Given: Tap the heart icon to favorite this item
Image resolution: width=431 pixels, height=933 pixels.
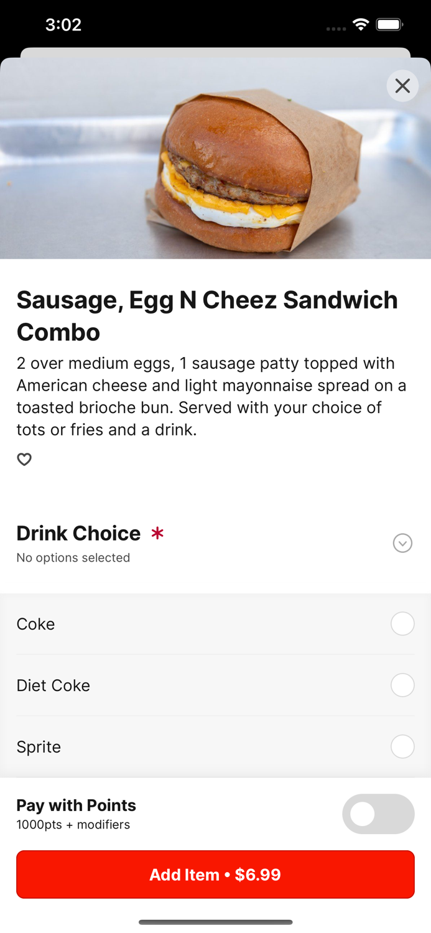Looking at the screenshot, I should click(x=24, y=460).
